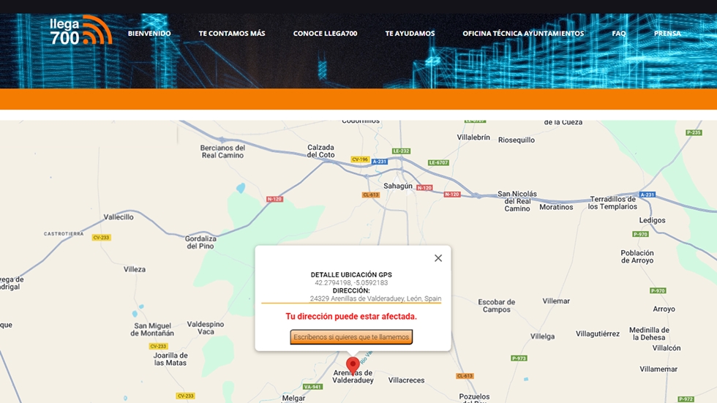Click the red map location pin
The image size is (717, 403).
[353, 364]
